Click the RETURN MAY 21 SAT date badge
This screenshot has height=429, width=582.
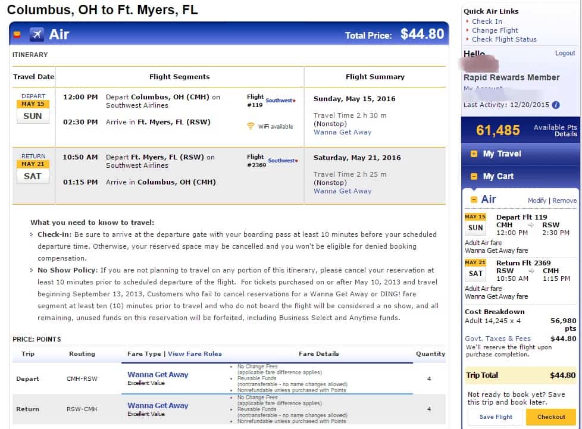click(x=33, y=168)
